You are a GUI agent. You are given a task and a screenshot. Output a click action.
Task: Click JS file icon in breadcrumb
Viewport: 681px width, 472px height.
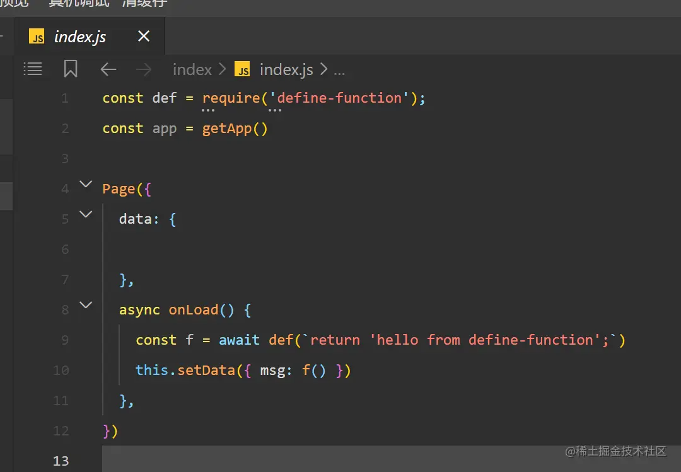(242, 69)
